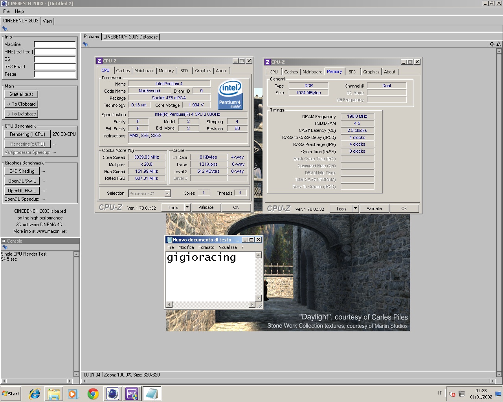Click the Machine input field

click(55, 44)
